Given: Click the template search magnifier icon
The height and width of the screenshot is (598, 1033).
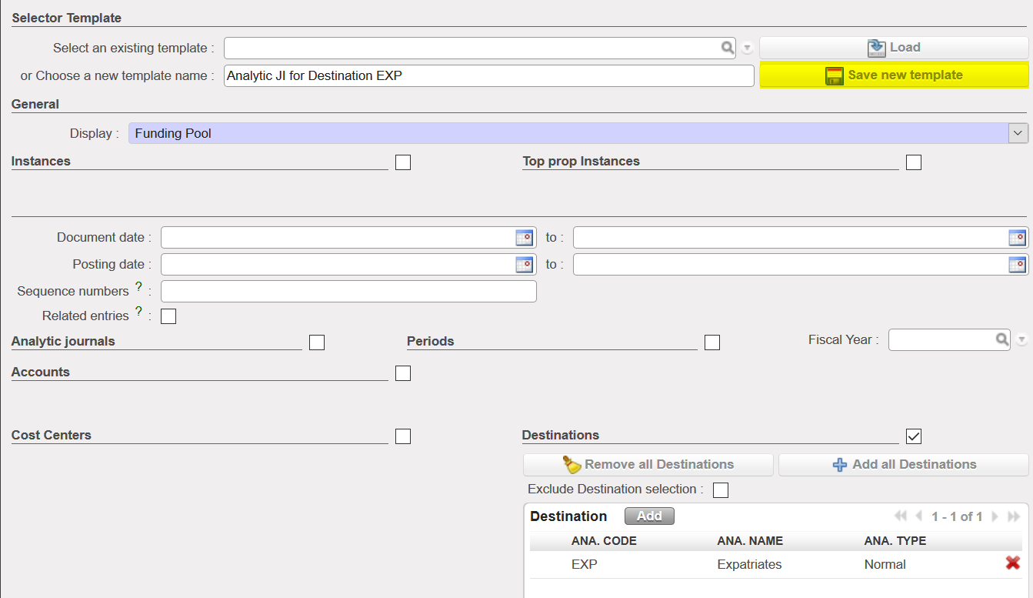Looking at the screenshot, I should pyautogui.click(x=727, y=48).
